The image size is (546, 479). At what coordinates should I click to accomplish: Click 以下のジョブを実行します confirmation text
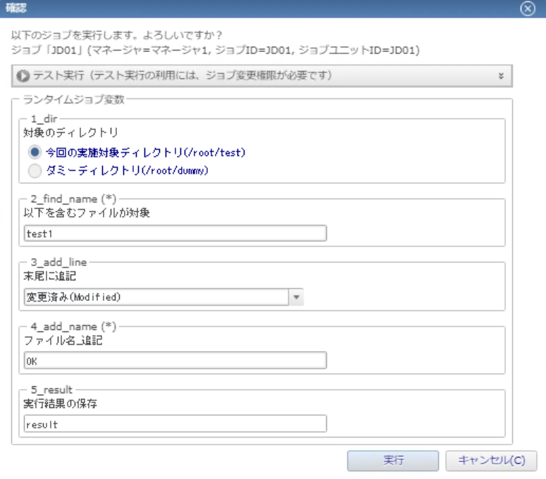click(117, 35)
